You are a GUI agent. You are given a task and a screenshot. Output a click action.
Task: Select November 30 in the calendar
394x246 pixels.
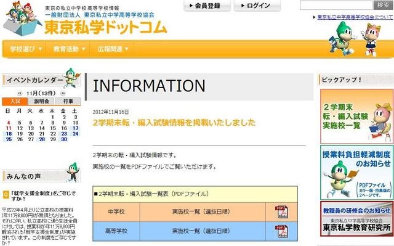(64, 139)
